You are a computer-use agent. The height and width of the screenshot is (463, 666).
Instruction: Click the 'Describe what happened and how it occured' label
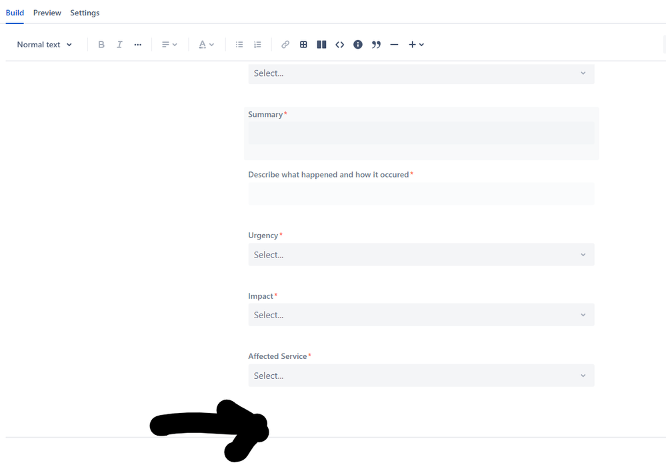[328, 175]
